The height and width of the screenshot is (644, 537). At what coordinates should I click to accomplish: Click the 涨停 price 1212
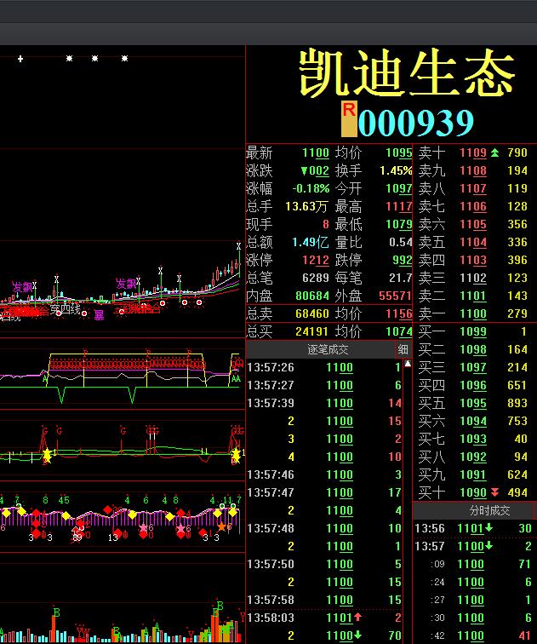tap(316, 261)
